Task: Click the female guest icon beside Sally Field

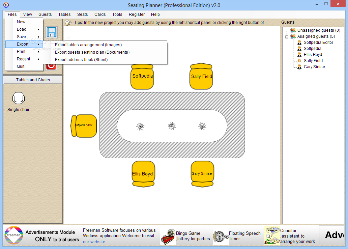Action: 299,61
